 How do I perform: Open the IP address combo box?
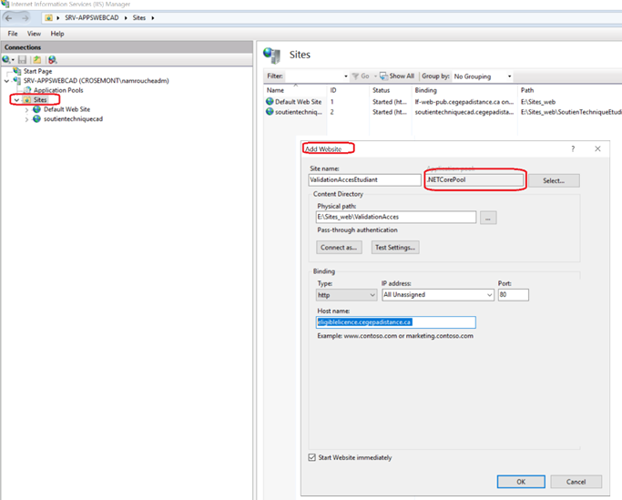coord(437,295)
